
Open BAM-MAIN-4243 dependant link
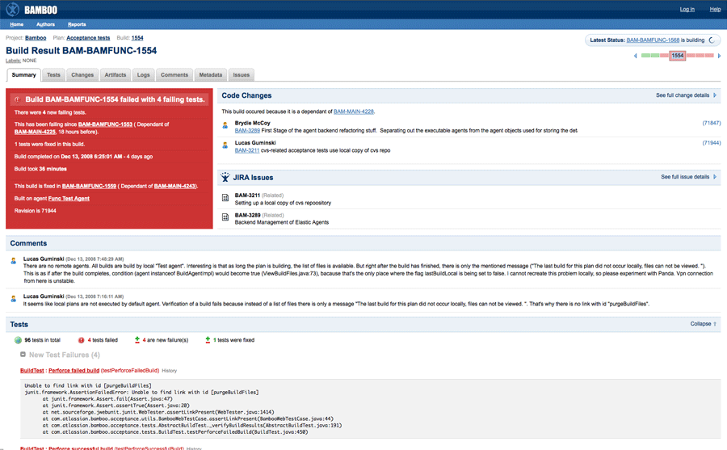174,186
